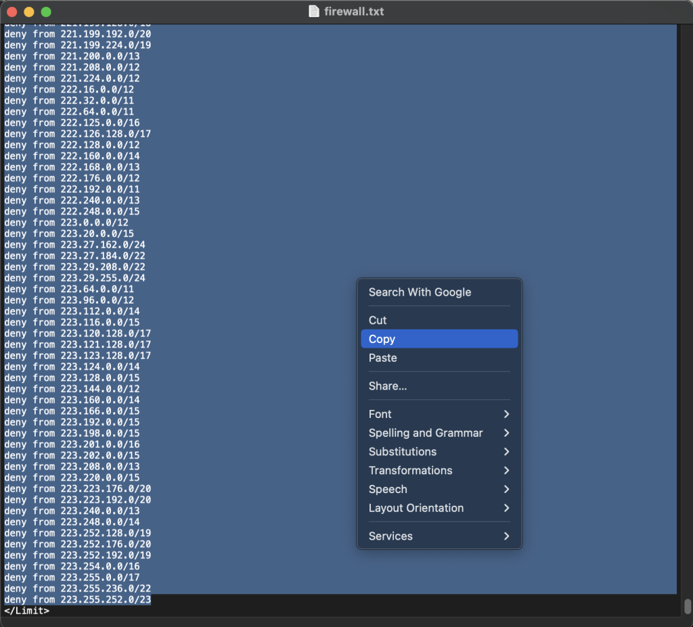
Task: Expand the Spelling and Grammar submenu arrow
Action: [506, 433]
